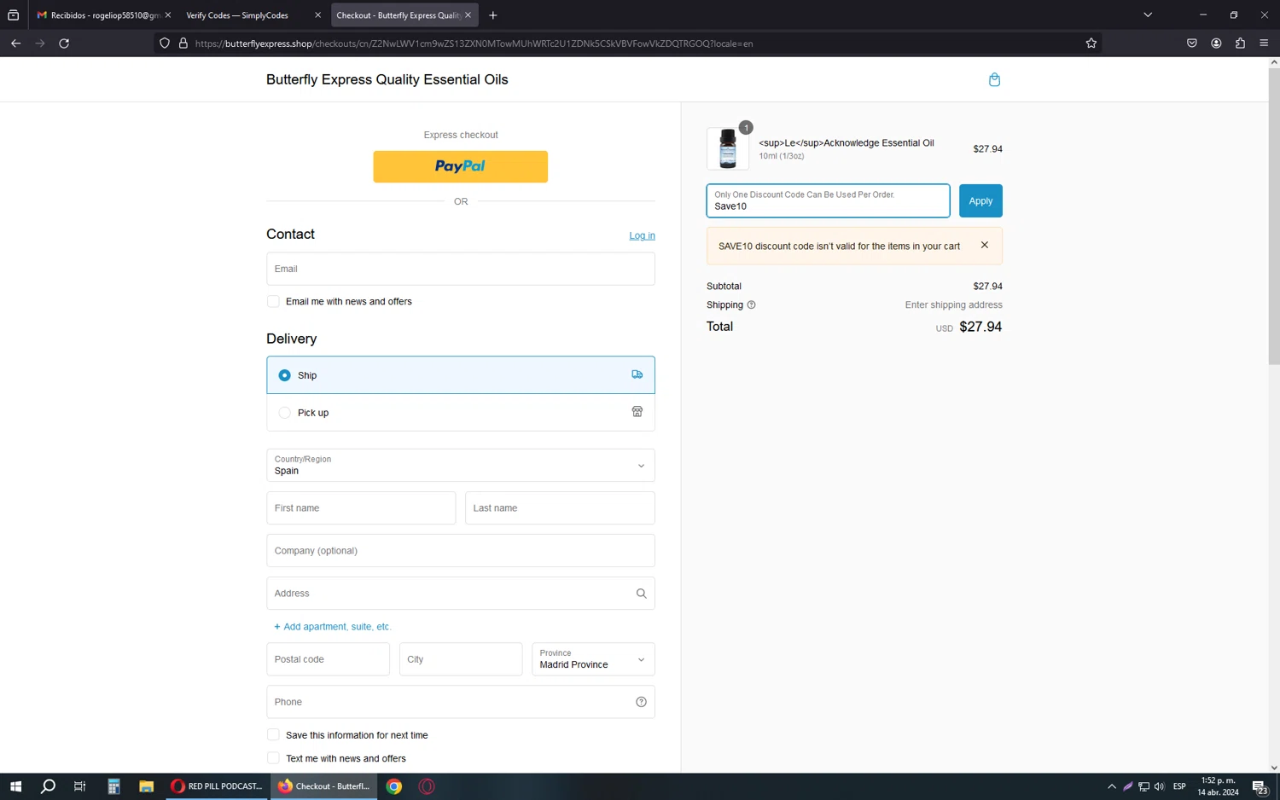Switch to RED PILL PODCAST taskbar window
Image resolution: width=1280 pixels, height=800 pixels.
click(218, 786)
